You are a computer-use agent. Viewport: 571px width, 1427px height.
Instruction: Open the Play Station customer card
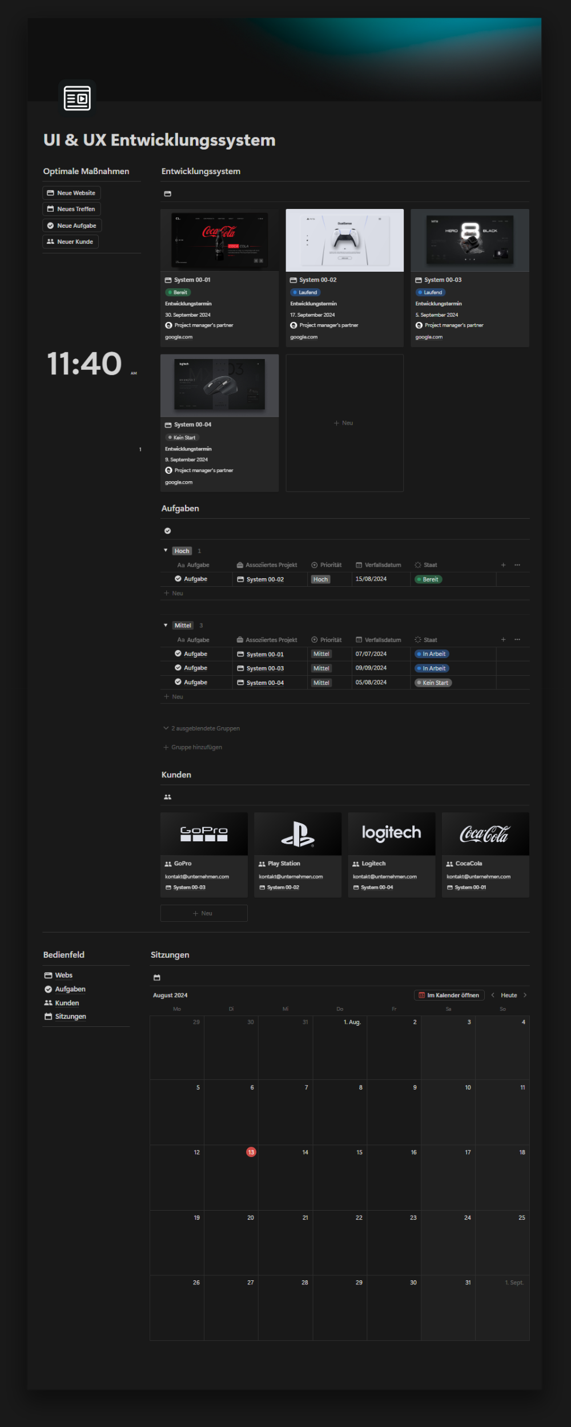(297, 855)
